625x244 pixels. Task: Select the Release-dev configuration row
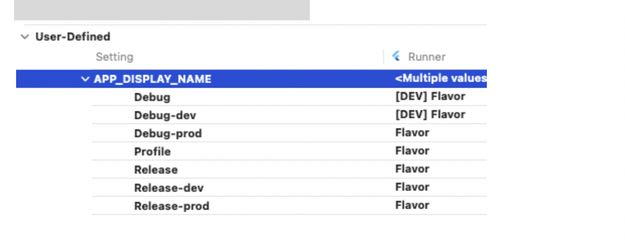click(x=169, y=188)
